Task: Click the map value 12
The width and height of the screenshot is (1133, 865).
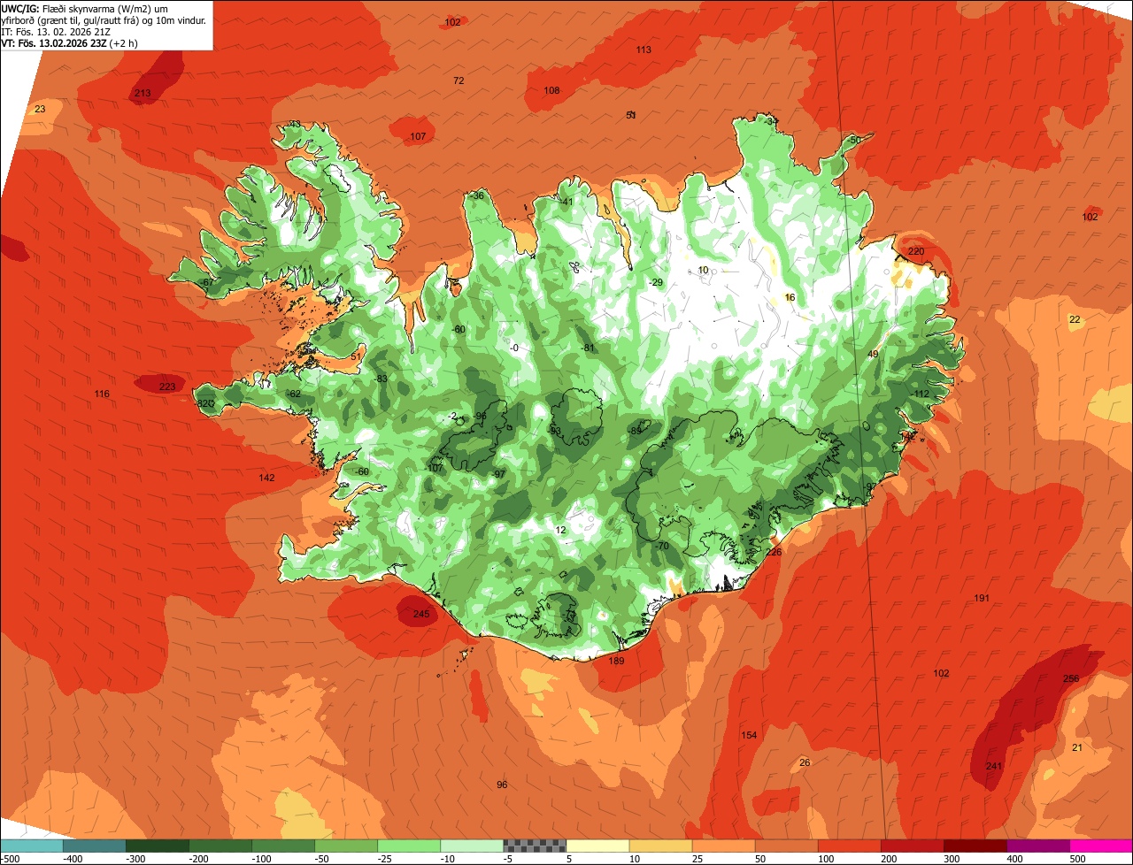Action: pos(560,530)
